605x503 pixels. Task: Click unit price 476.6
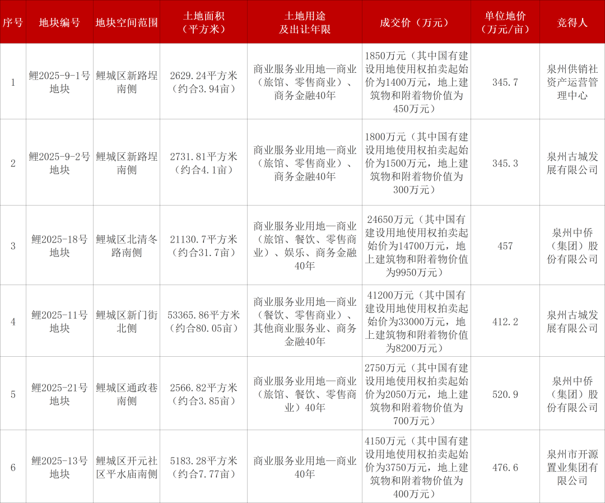505,467
